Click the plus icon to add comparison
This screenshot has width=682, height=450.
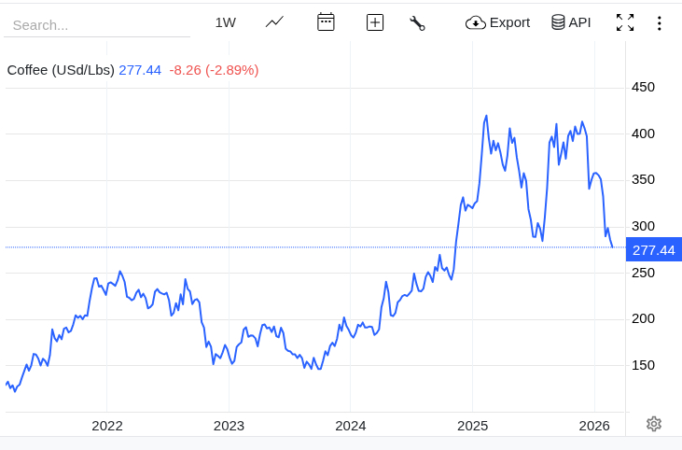375,22
